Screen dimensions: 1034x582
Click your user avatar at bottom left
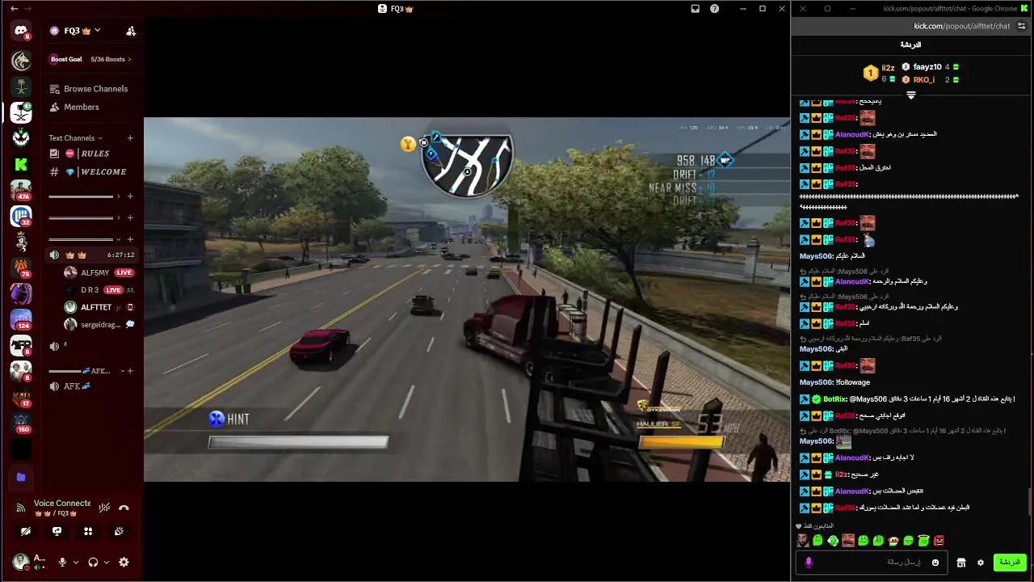coord(21,561)
